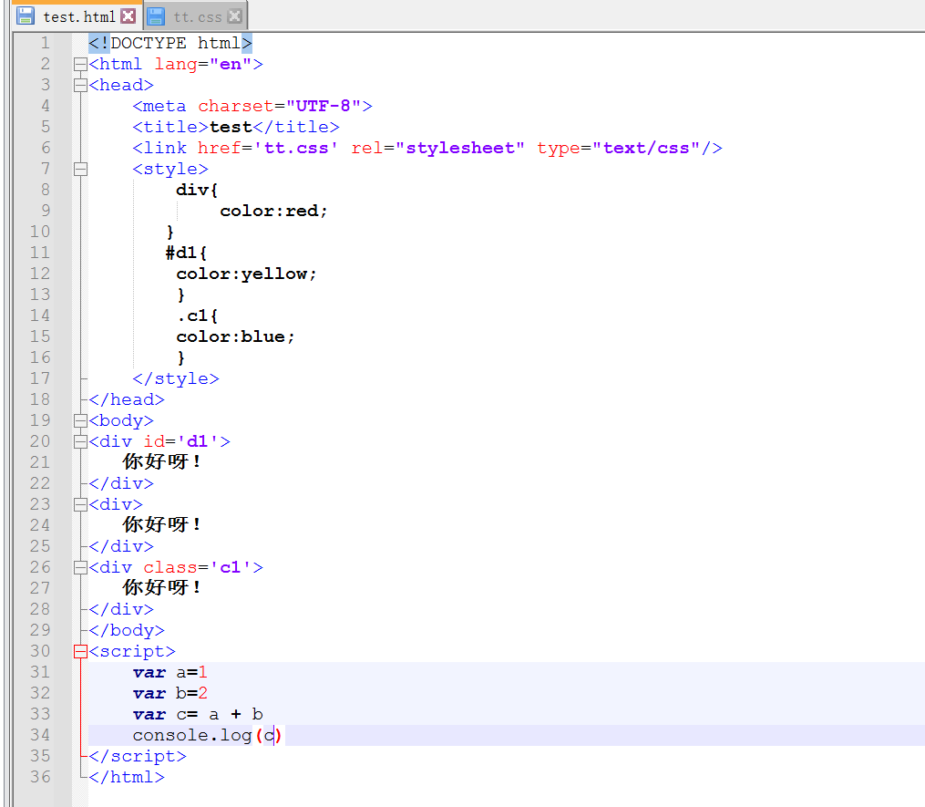The image size is (925, 807).
Task: Click line number 20 in the margin
Action: click(x=40, y=441)
